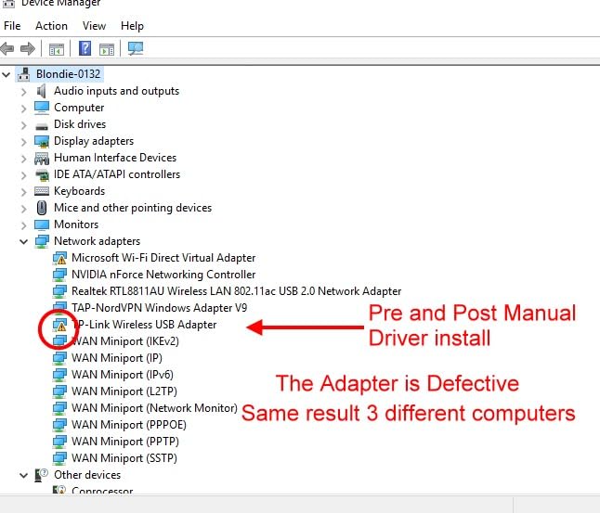Click the Back arrow toolbar icon
The width and height of the screenshot is (600, 513).
8,48
